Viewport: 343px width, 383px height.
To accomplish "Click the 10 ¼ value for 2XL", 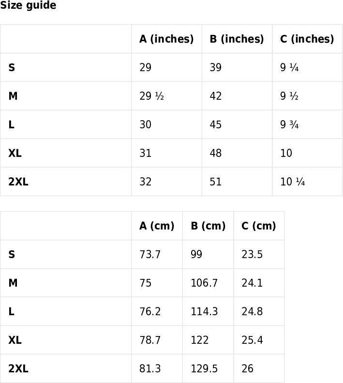I will point(293,182).
